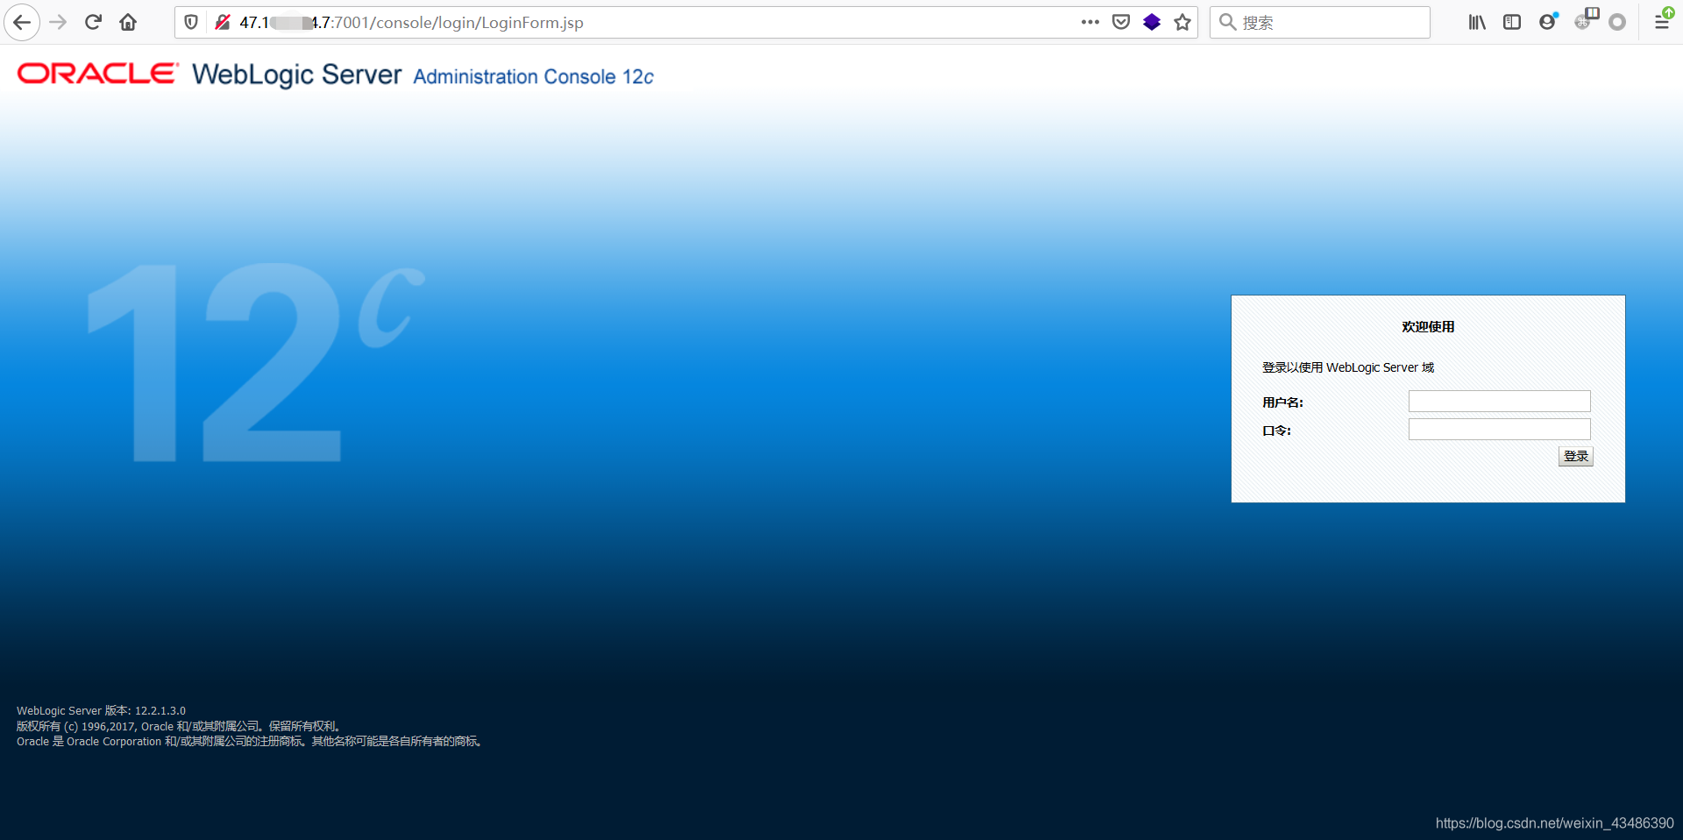
Task: Bookmark this page with the star
Action: click(x=1182, y=22)
